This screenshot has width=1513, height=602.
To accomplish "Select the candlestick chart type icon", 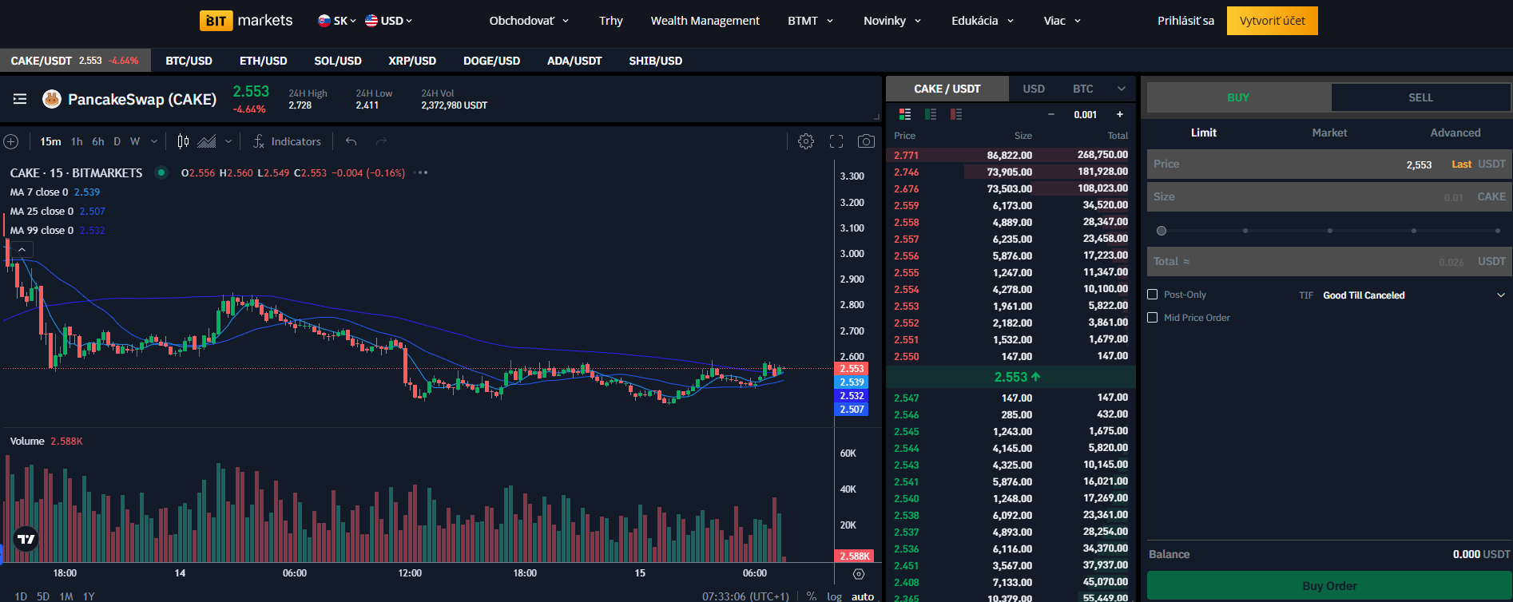I will point(183,141).
